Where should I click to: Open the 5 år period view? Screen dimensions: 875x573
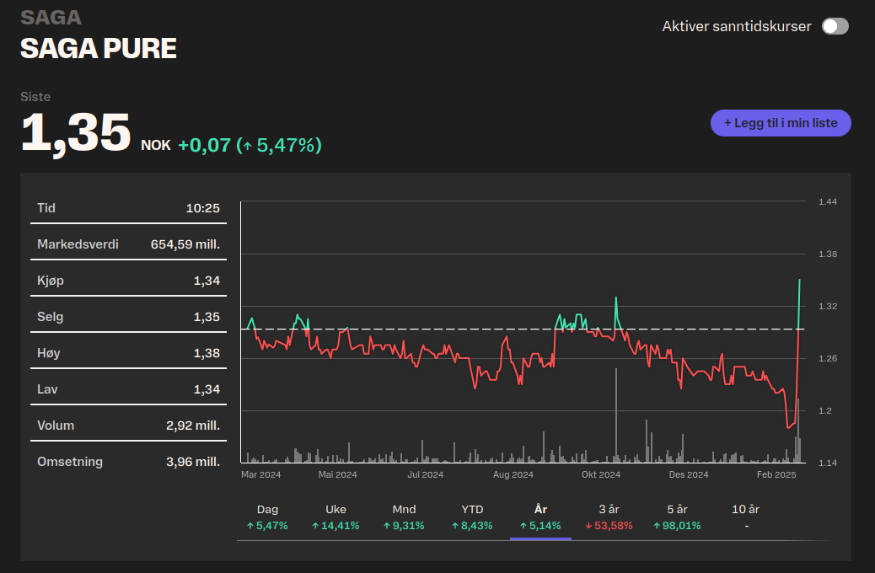point(677,517)
